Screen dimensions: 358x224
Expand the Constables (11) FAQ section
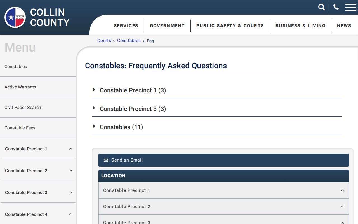(x=217, y=127)
